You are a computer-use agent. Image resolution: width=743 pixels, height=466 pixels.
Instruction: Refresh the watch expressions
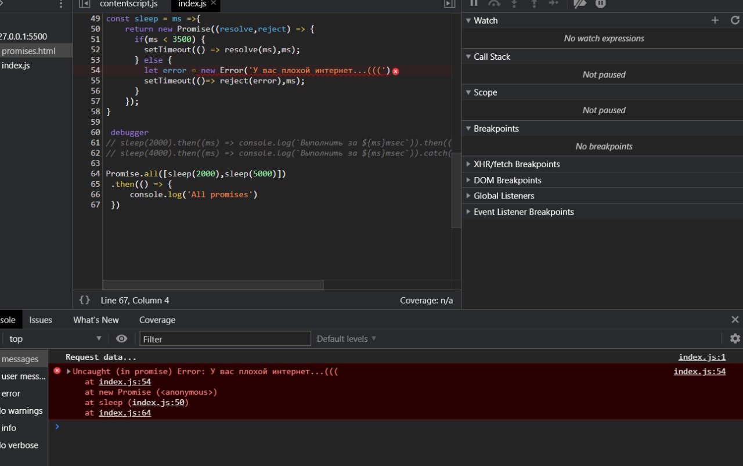click(x=735, y=20)
